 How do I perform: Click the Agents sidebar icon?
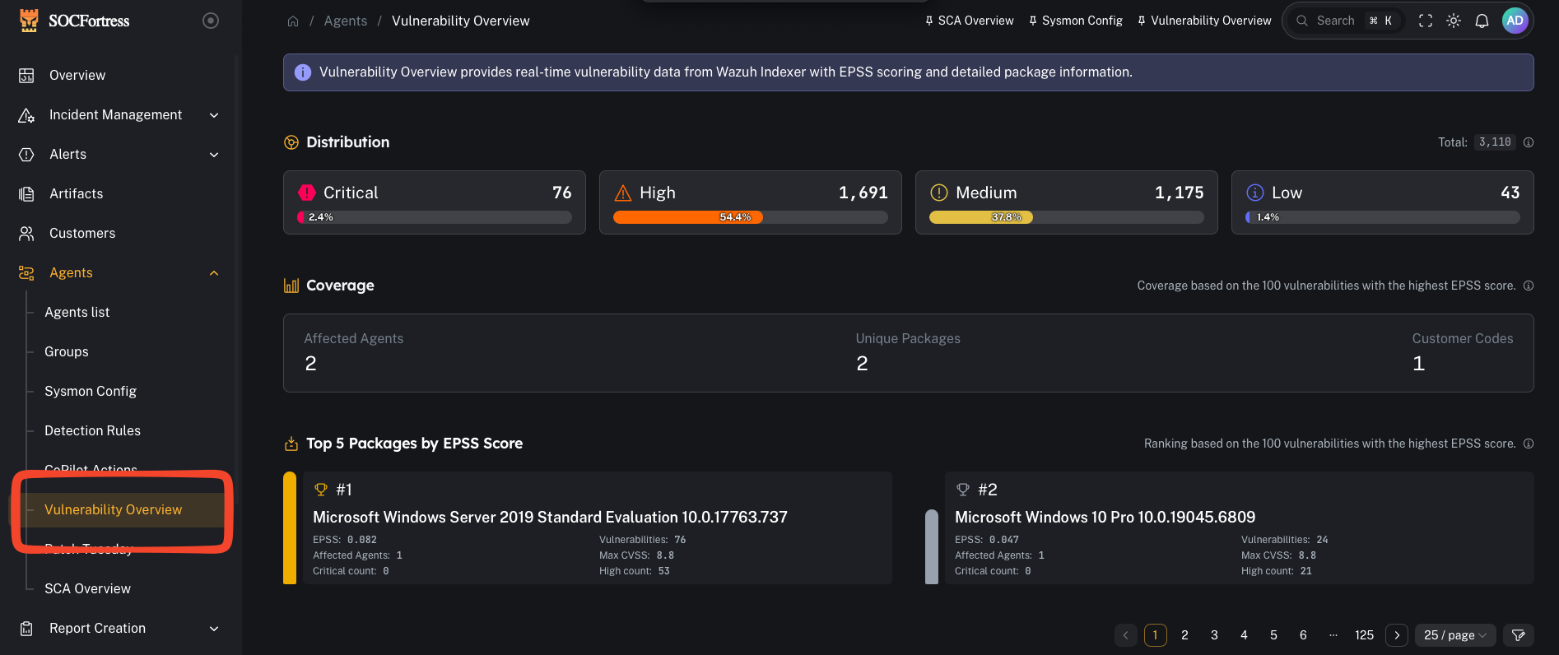tap(26, 273)
